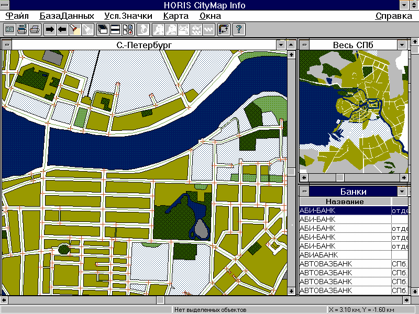The width and height of the screenshot is (419, 314).
Task: Open Банки window control menu
Action: click(304, 191)
